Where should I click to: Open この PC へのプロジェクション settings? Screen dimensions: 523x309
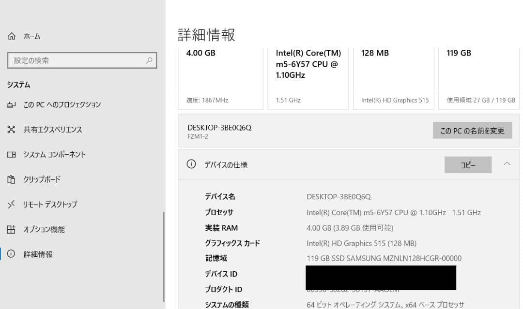tap(62, 104)
